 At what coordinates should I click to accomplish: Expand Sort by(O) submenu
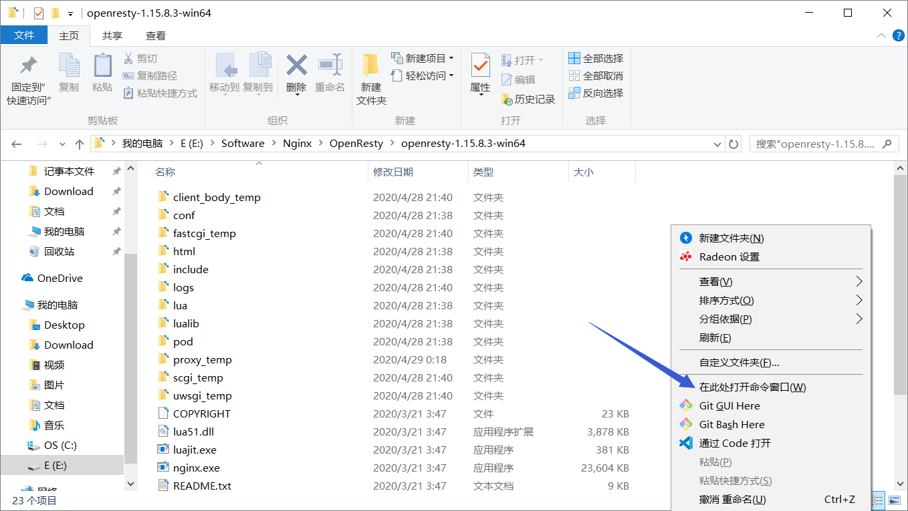(770, 301)
